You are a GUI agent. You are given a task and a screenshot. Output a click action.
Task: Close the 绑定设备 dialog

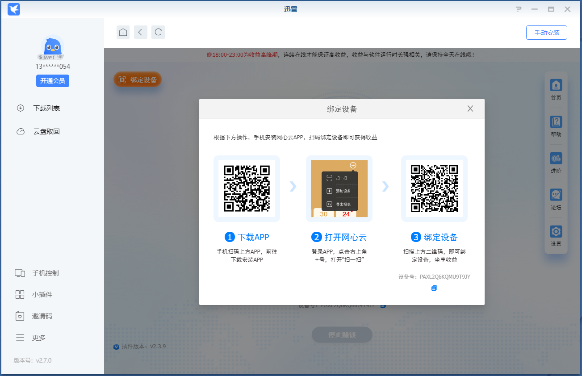(x=470, y=109)
